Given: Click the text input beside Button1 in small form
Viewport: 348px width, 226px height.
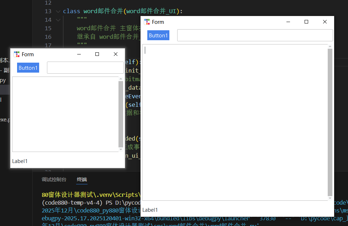Looking at the screenshot, I should [85, 68].
